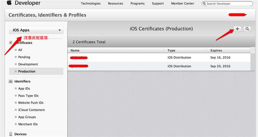Click the Devices section phone icon
Image resolution: width=258 pixels, height=137 pixels.
pos(11,134)
